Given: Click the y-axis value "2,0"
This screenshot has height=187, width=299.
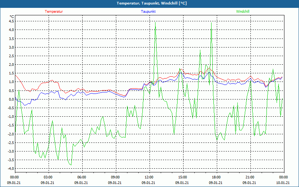Looking at the screenshot, I should pyautogui.click(x=12, y=64).
